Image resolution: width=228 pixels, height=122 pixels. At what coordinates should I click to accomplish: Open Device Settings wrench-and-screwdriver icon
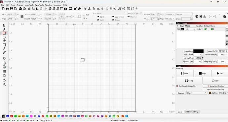[79, 9]
